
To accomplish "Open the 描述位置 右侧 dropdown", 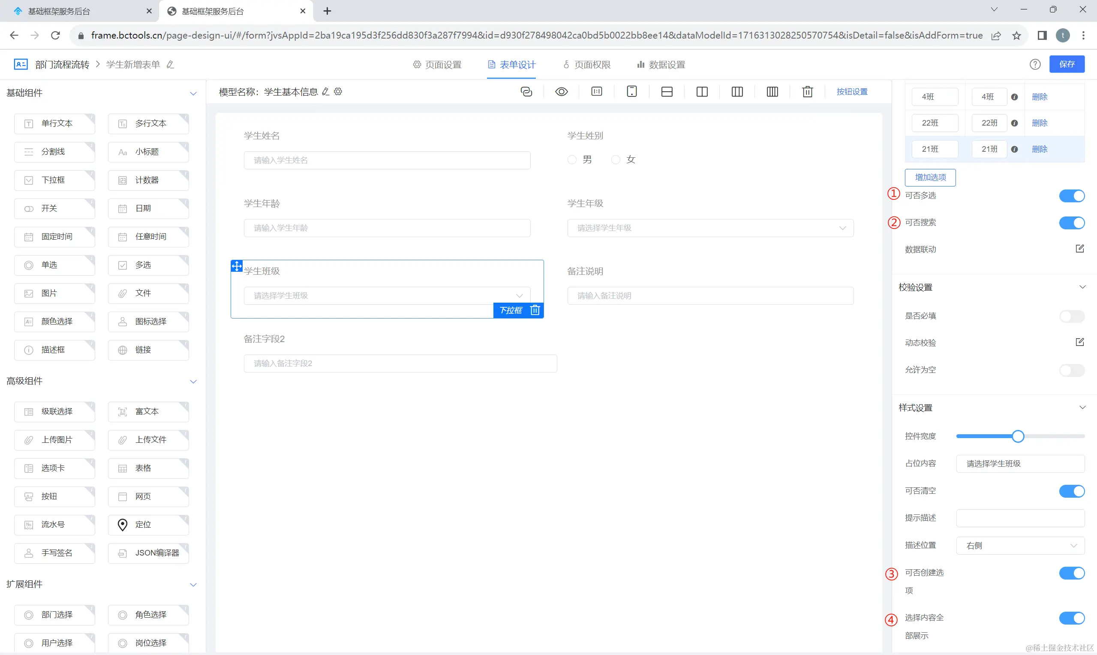I will point(1020,546).
